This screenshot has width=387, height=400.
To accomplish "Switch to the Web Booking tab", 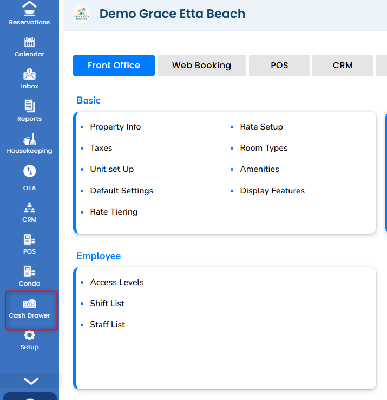I will (x=201, y=66).
